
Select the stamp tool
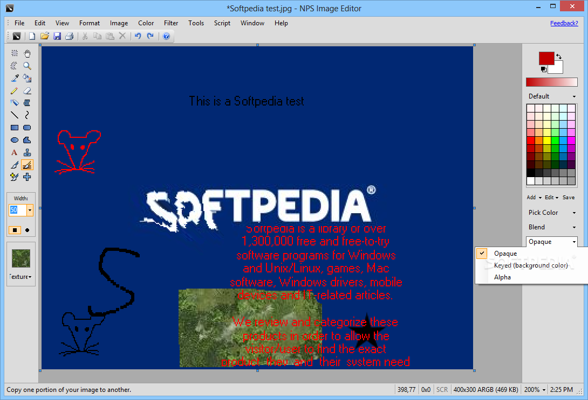click(x=27, y=152)
